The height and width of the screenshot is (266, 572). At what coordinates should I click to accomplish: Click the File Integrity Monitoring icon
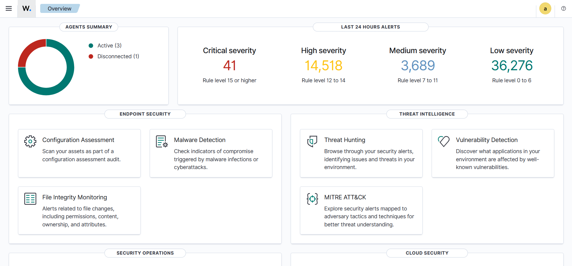[x=30, y=199]
